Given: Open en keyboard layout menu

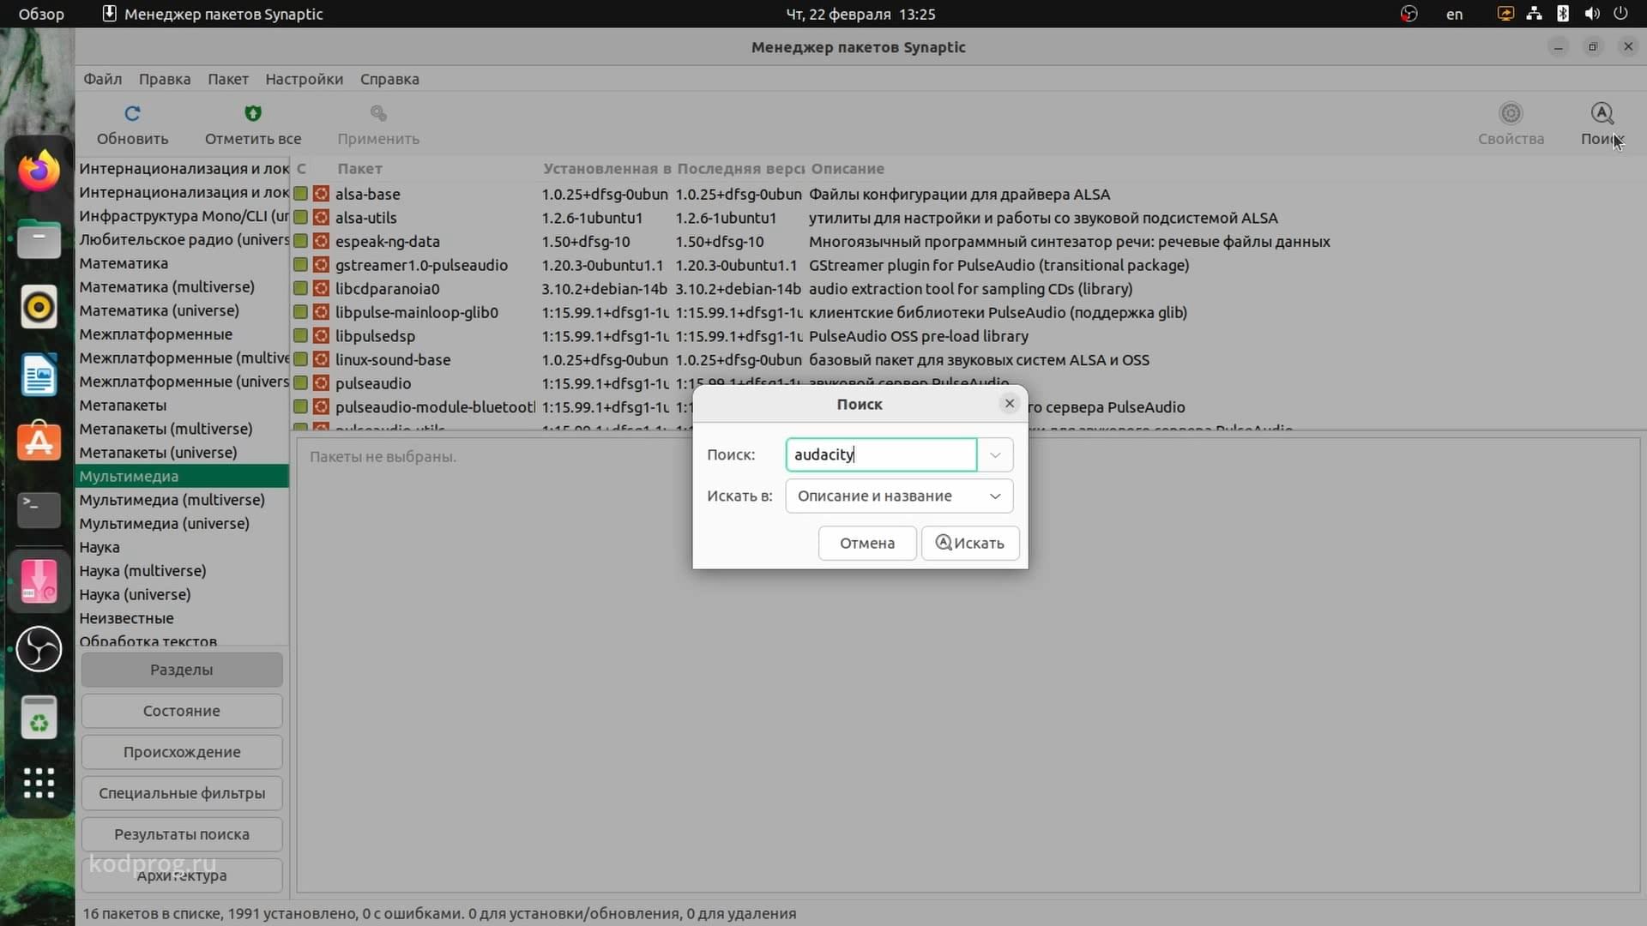Looking at the screenshot, I should pyautogui.click(x=1454, y=14).
